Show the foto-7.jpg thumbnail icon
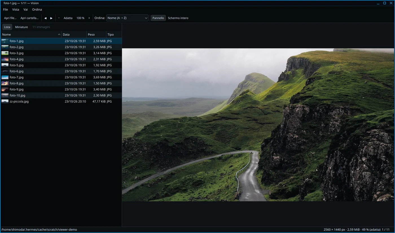Screen dimensions: 395x233 click(x=5, y=77)
